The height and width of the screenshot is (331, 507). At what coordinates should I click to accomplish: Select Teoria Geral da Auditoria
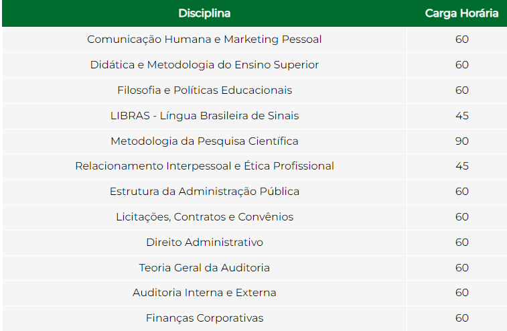pos(204,267)
